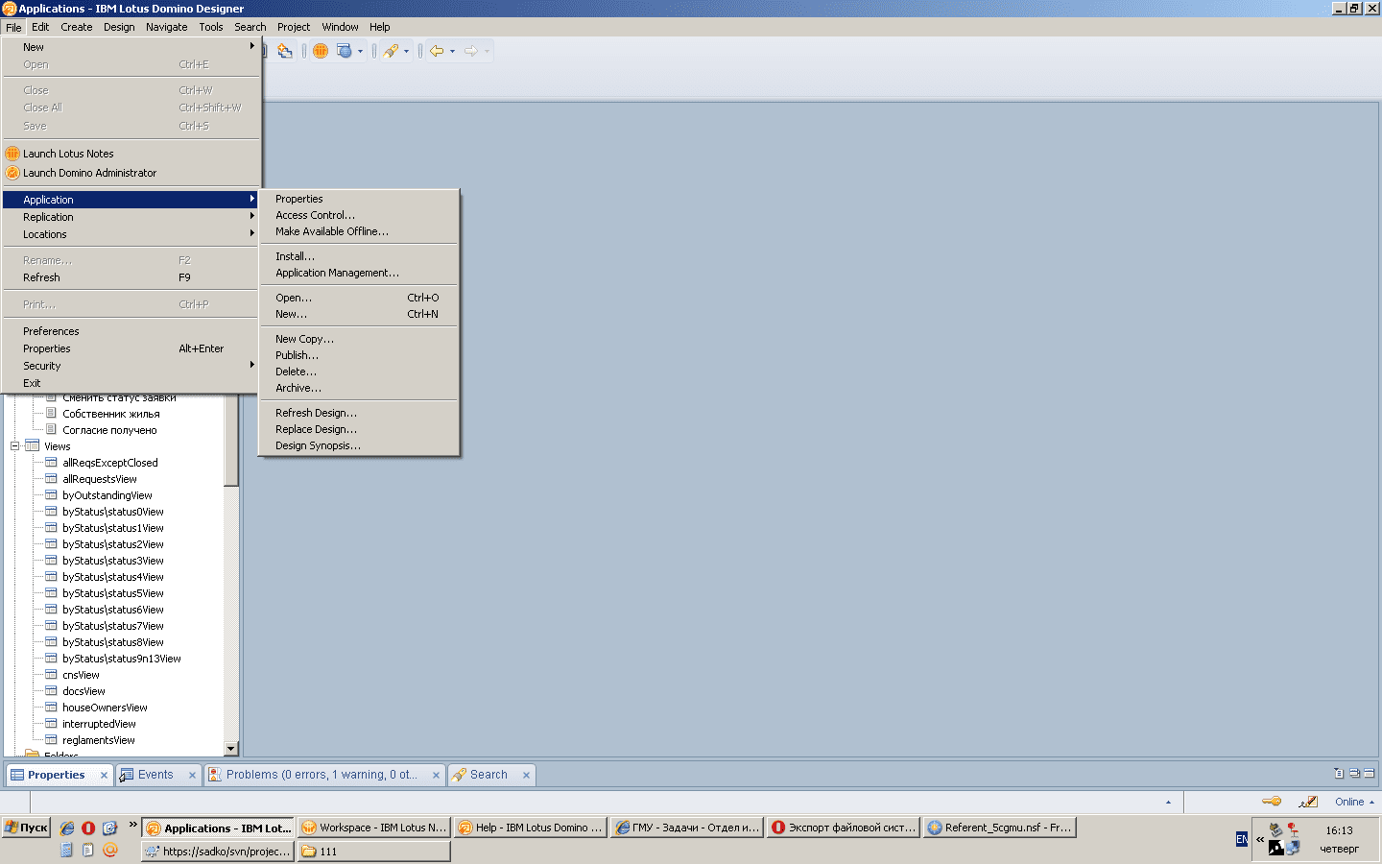Screen dimensions: 1382x864
Task: Select Replace Design… menu entry
Action: tap(316, 429)
